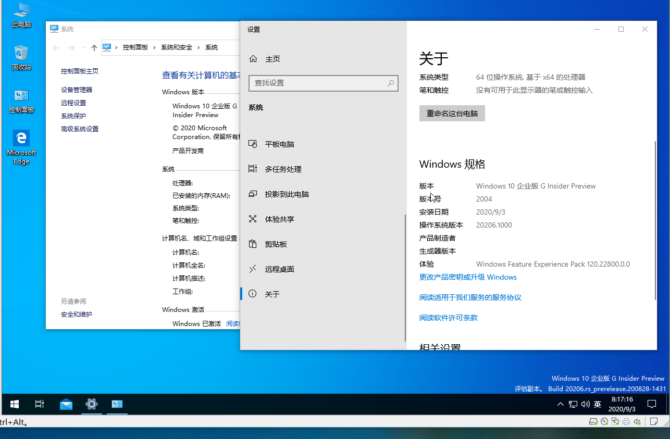
Task: Click the VM sound card status icon
Action: click(637, 421)
